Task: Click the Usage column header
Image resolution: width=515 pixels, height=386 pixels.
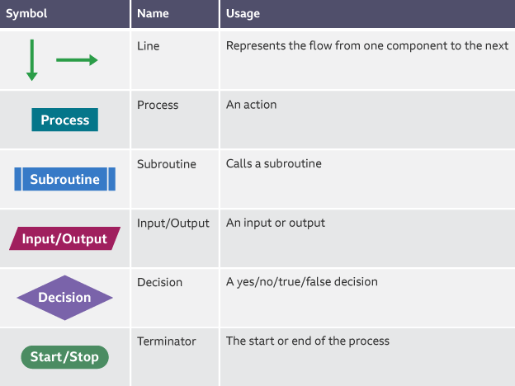Action: [x=243, y=13]
